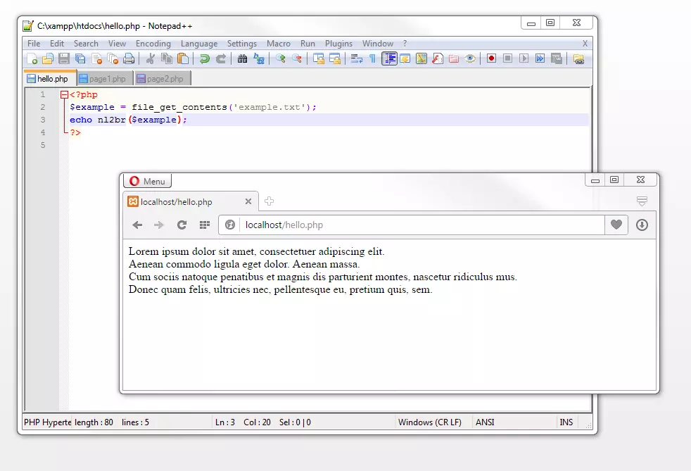Undo the last edit via toolbar
Viewport: 691px width, 471px height.
pyautogui.click(x=204, y=58)
